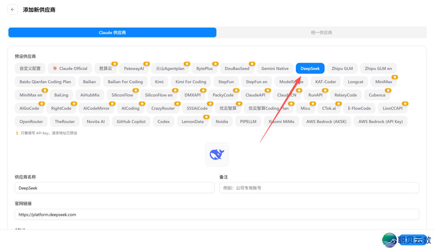The height and width of the screenshot is (250, 434).
Task: Click the 备注 input field
Action: [x=319, y=188]
